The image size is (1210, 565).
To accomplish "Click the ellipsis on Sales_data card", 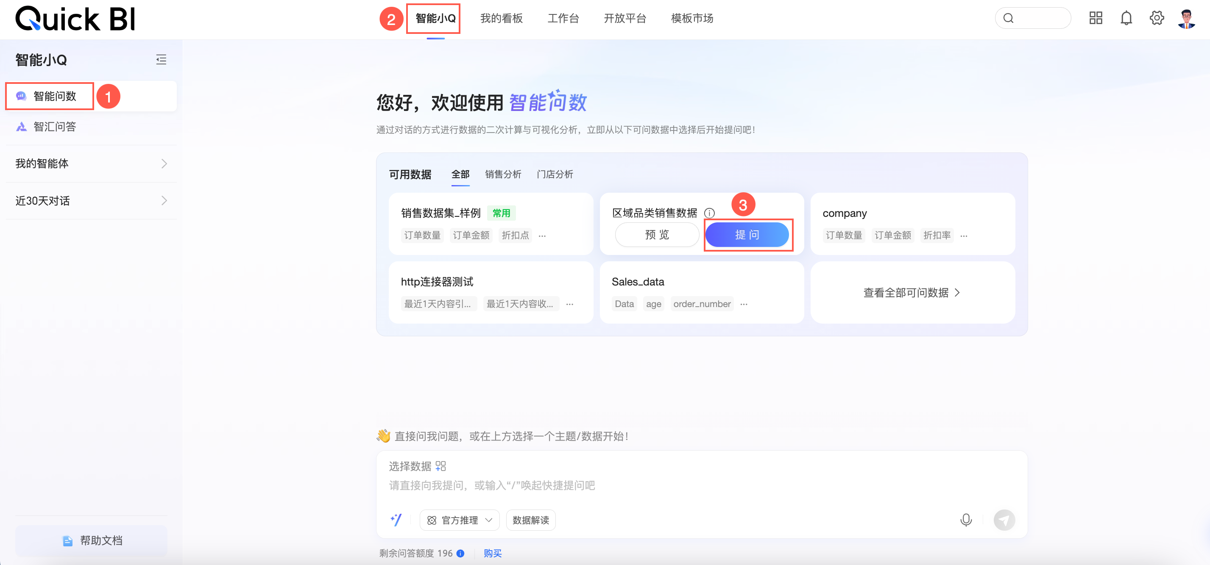I will 744,304.
